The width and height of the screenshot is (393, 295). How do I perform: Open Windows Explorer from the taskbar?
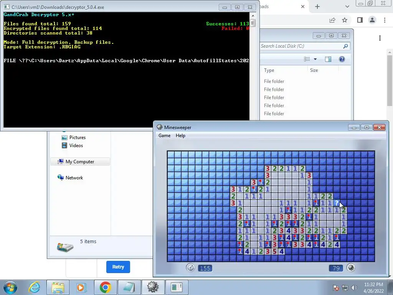click(58, 287)
